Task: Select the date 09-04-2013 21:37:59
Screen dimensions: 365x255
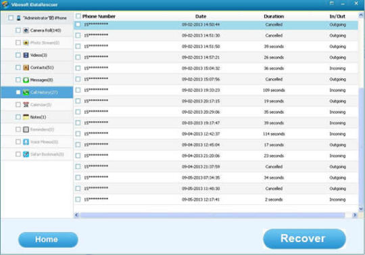Action: (201, 167)
